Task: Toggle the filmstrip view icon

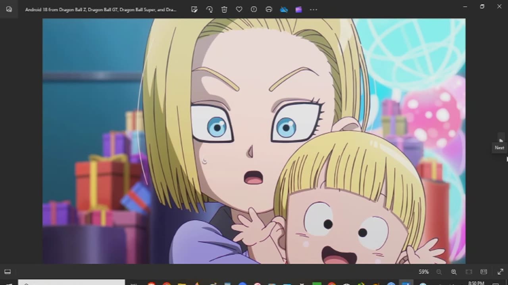Action: (x=7, y=272)
